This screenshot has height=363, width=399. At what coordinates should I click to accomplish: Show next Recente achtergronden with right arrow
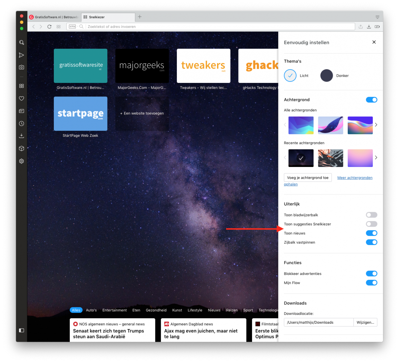click(x=376, y=158)
